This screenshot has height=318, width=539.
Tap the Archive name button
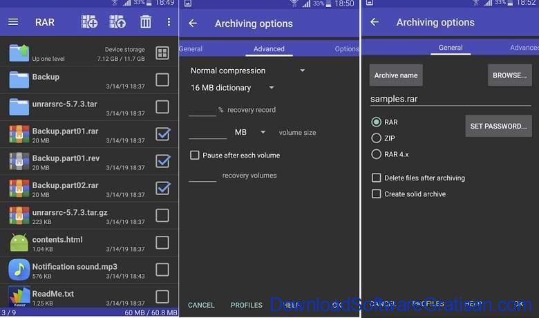coord(396,75)
